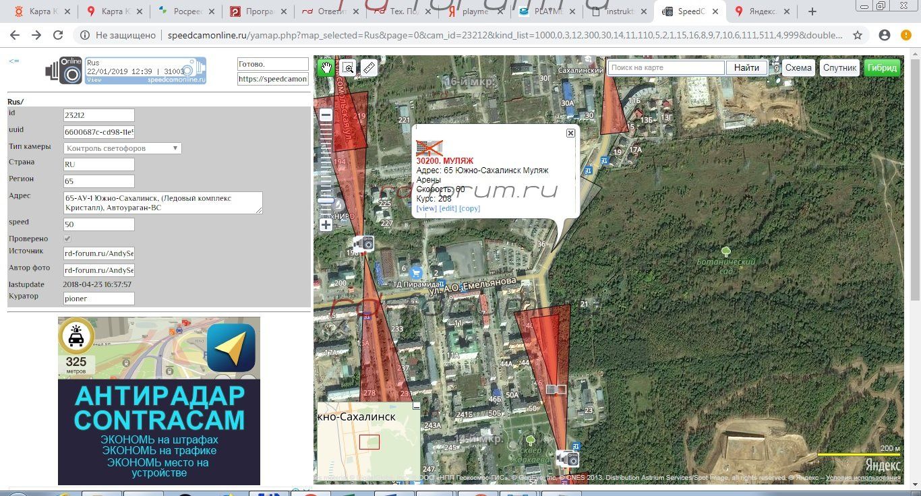
Task: Select the ruler distance measurement tool
Action: click(x=368, y=67)
